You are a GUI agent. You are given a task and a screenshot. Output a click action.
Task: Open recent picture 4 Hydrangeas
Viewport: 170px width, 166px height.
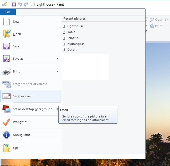point(74,44)
